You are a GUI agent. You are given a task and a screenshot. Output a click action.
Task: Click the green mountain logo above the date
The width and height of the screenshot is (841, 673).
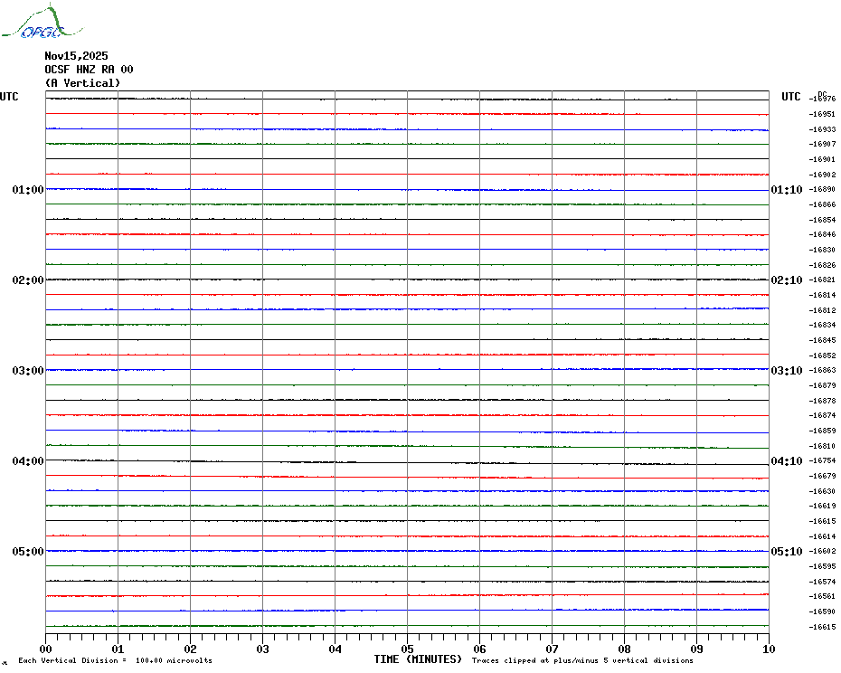(x=42, y=22)
